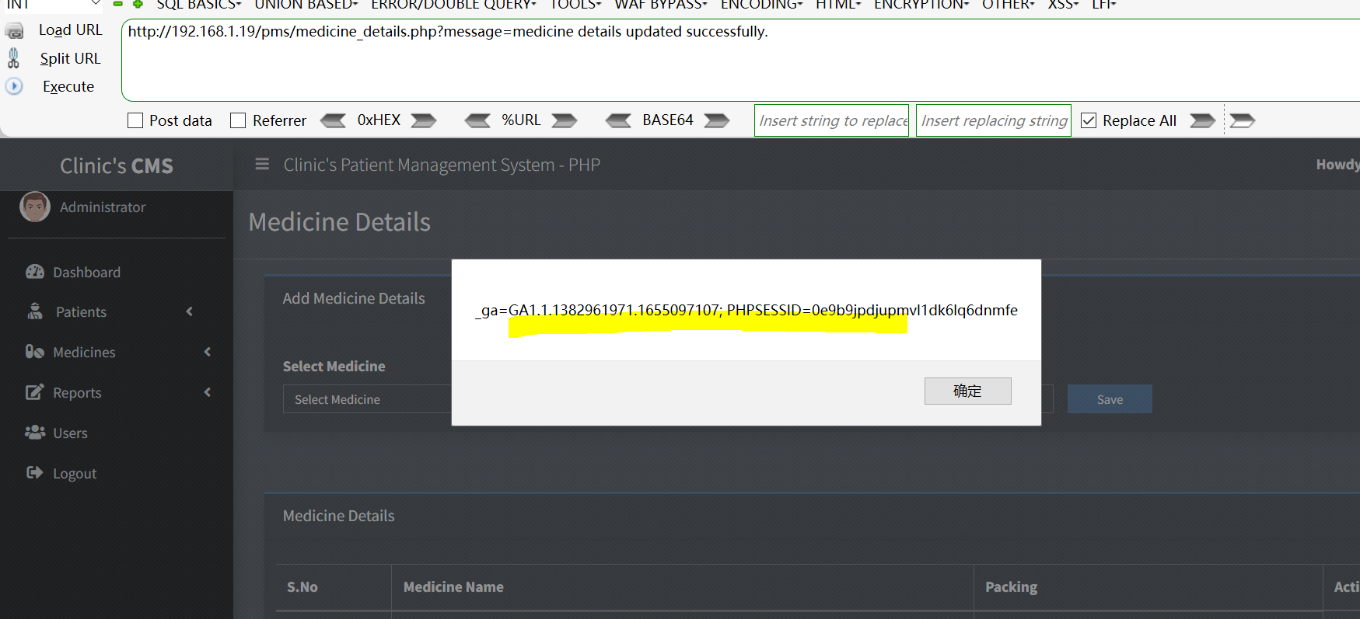Image resolution: width=1360 pixels, height=619 pixels.
Task: Open the ENCODING menu
Action: click(762, 5)
